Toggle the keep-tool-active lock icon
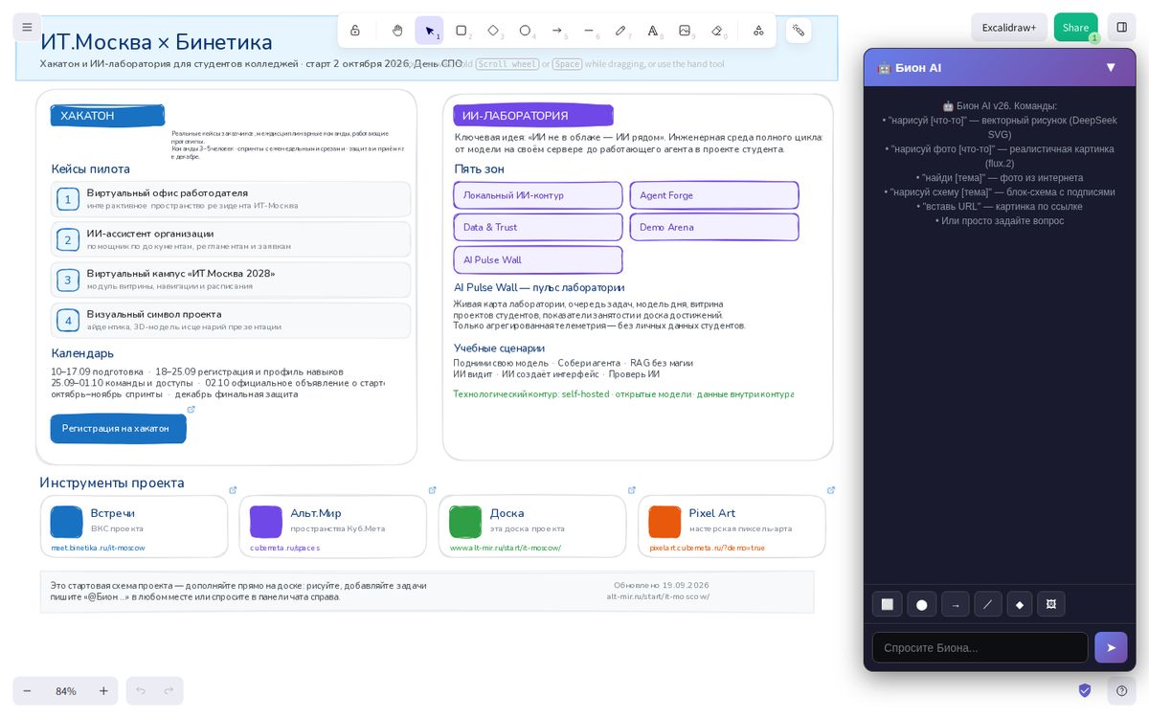Screen dimensions: 1149x718 click(355, 31)
